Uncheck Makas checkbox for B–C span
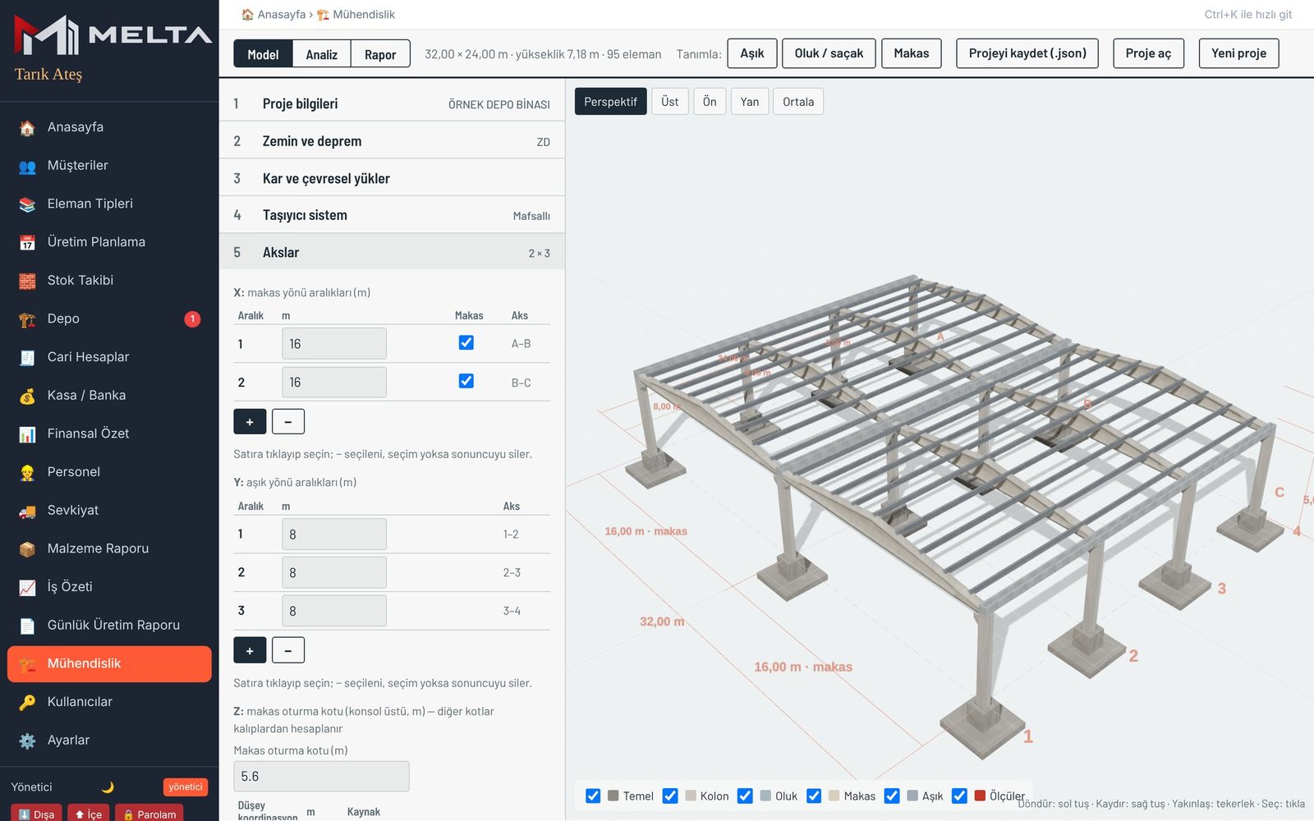 point(466,381)
